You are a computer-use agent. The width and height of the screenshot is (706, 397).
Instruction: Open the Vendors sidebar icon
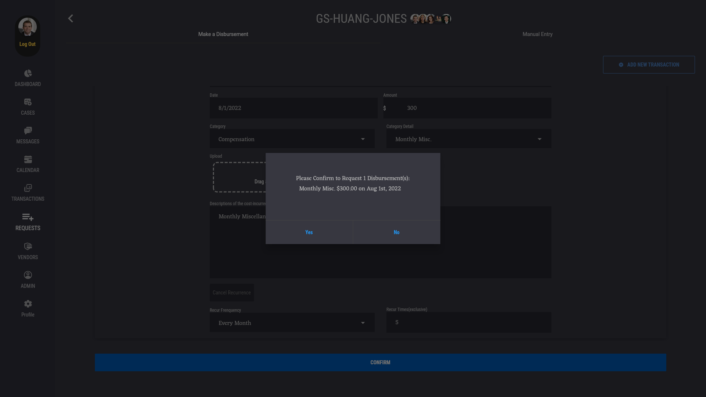(x=28, y=246)
